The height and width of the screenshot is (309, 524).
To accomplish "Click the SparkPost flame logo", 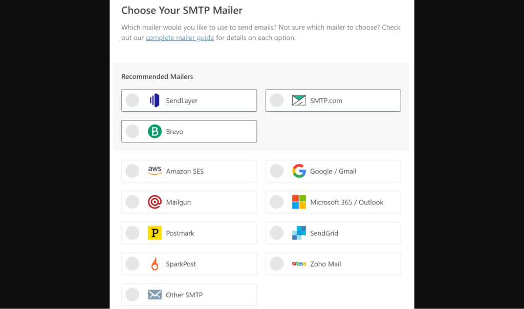I will click(155, 264).
